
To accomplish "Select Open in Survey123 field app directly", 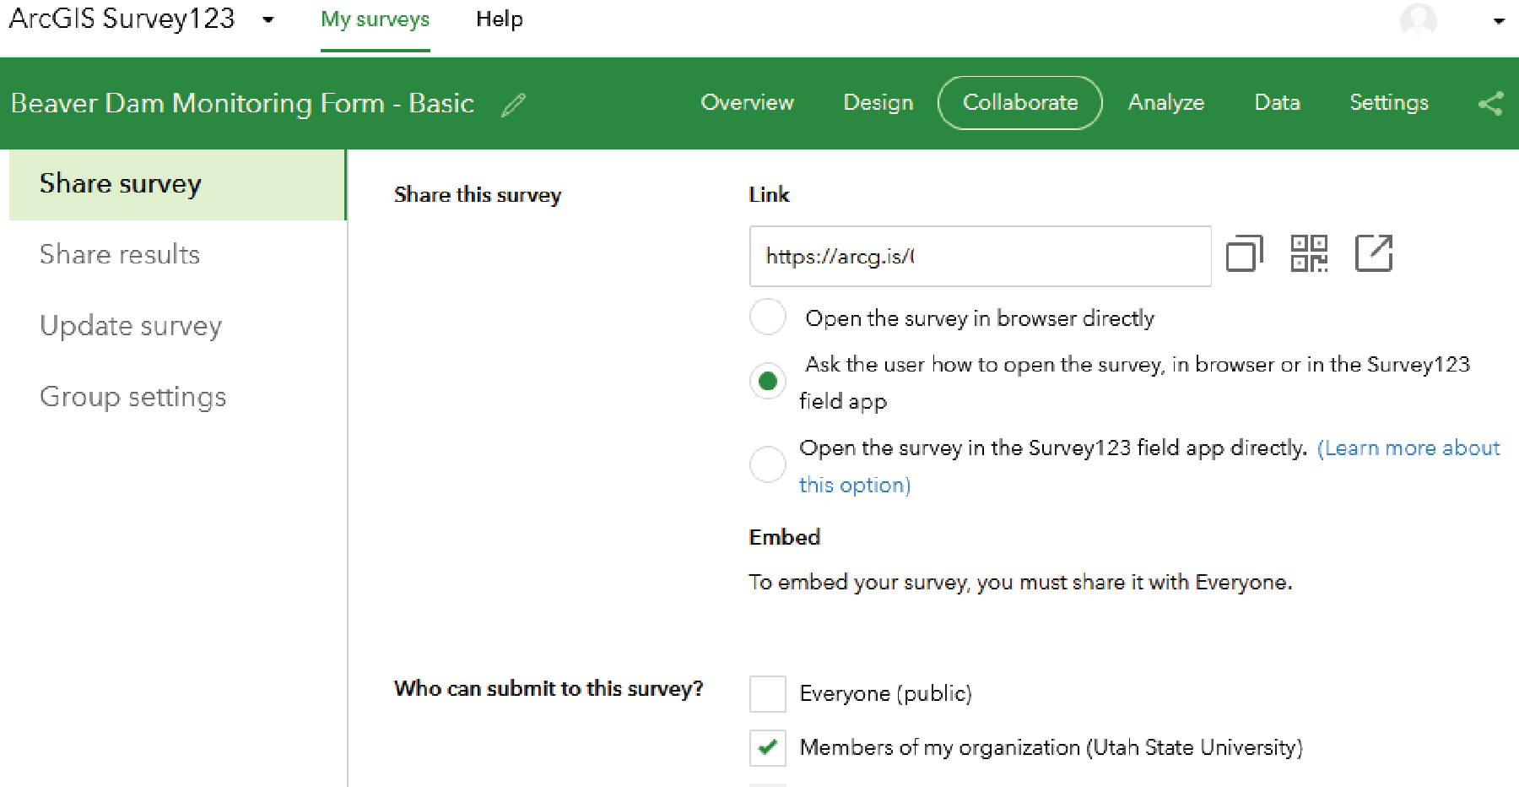I will pyautogui.click(x=768, y=464).
